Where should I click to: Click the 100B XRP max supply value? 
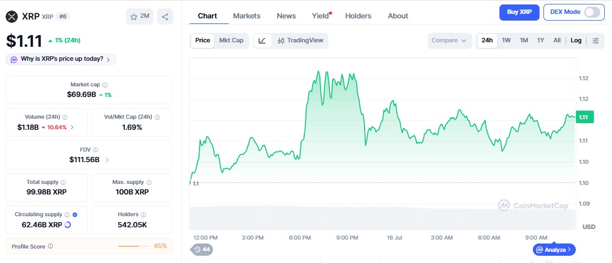132,192
